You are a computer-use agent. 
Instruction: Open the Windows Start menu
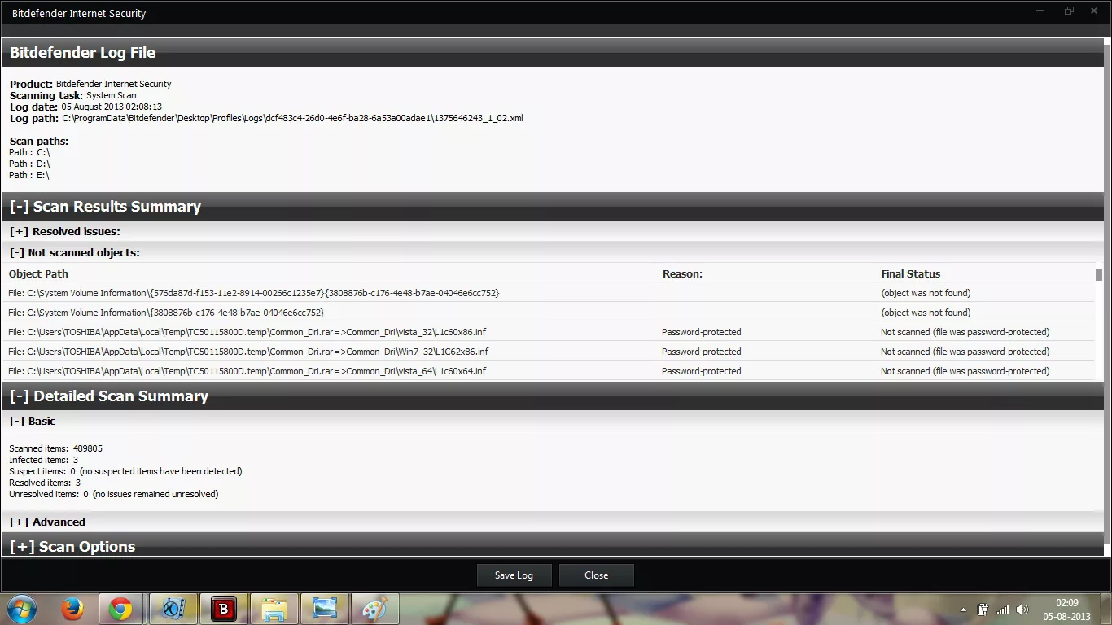[x=21, y=609]
